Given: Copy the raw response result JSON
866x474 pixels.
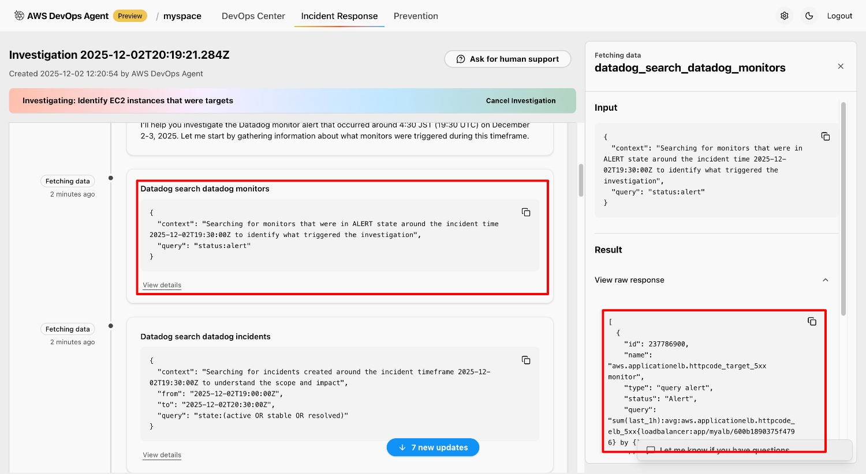Looking at the screenshot, I should 812,321.
